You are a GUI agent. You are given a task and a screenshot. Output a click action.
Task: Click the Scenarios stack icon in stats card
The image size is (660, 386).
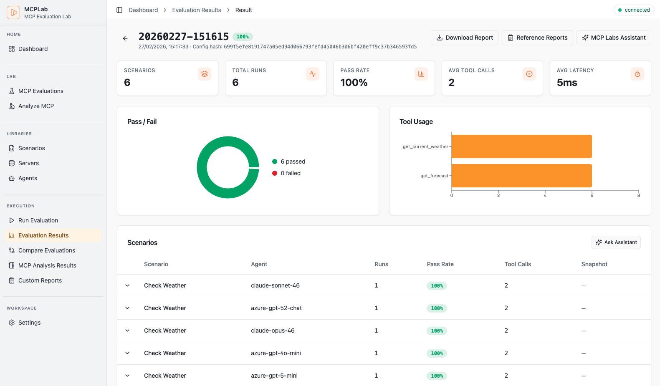205,74
